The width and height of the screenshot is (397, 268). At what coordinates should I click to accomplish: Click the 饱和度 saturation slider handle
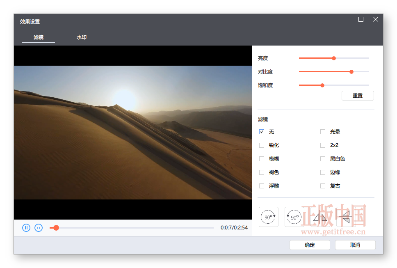(322, 85)
